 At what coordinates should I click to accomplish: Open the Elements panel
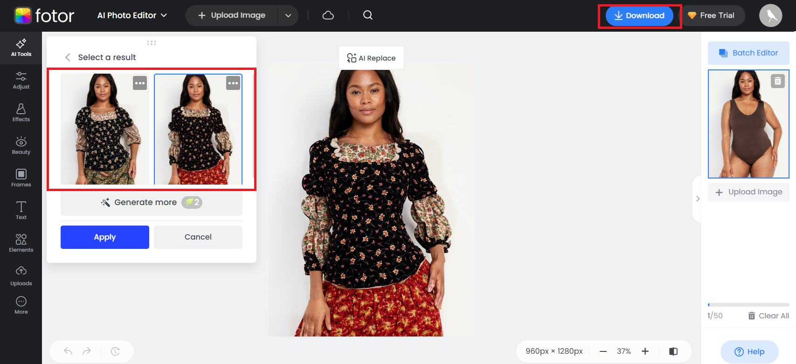(x=21, y=243)
